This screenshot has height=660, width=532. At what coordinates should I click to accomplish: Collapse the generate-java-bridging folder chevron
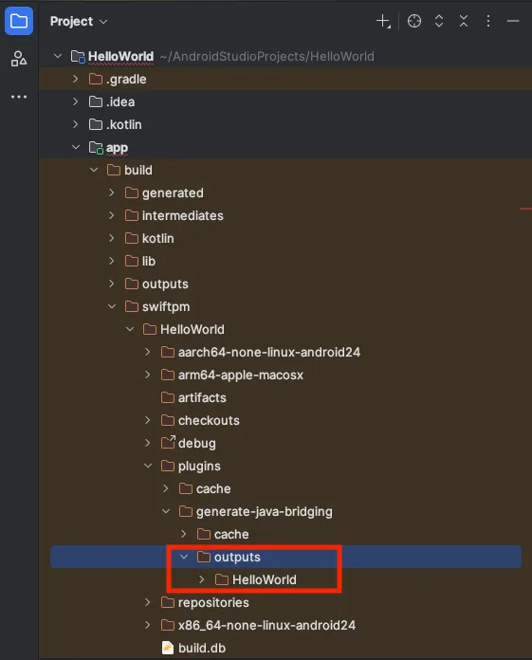point(166,511)
